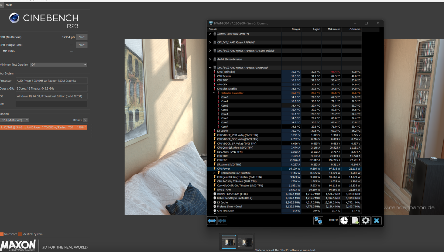Select the Core7 temperature row
This screenshot has height=252, width=444.
tap(285, 127)
